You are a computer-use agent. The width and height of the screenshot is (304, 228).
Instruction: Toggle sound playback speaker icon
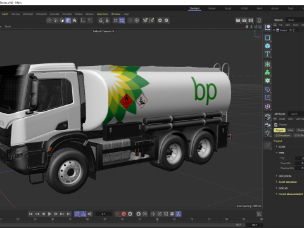click(x=90, y=214)
